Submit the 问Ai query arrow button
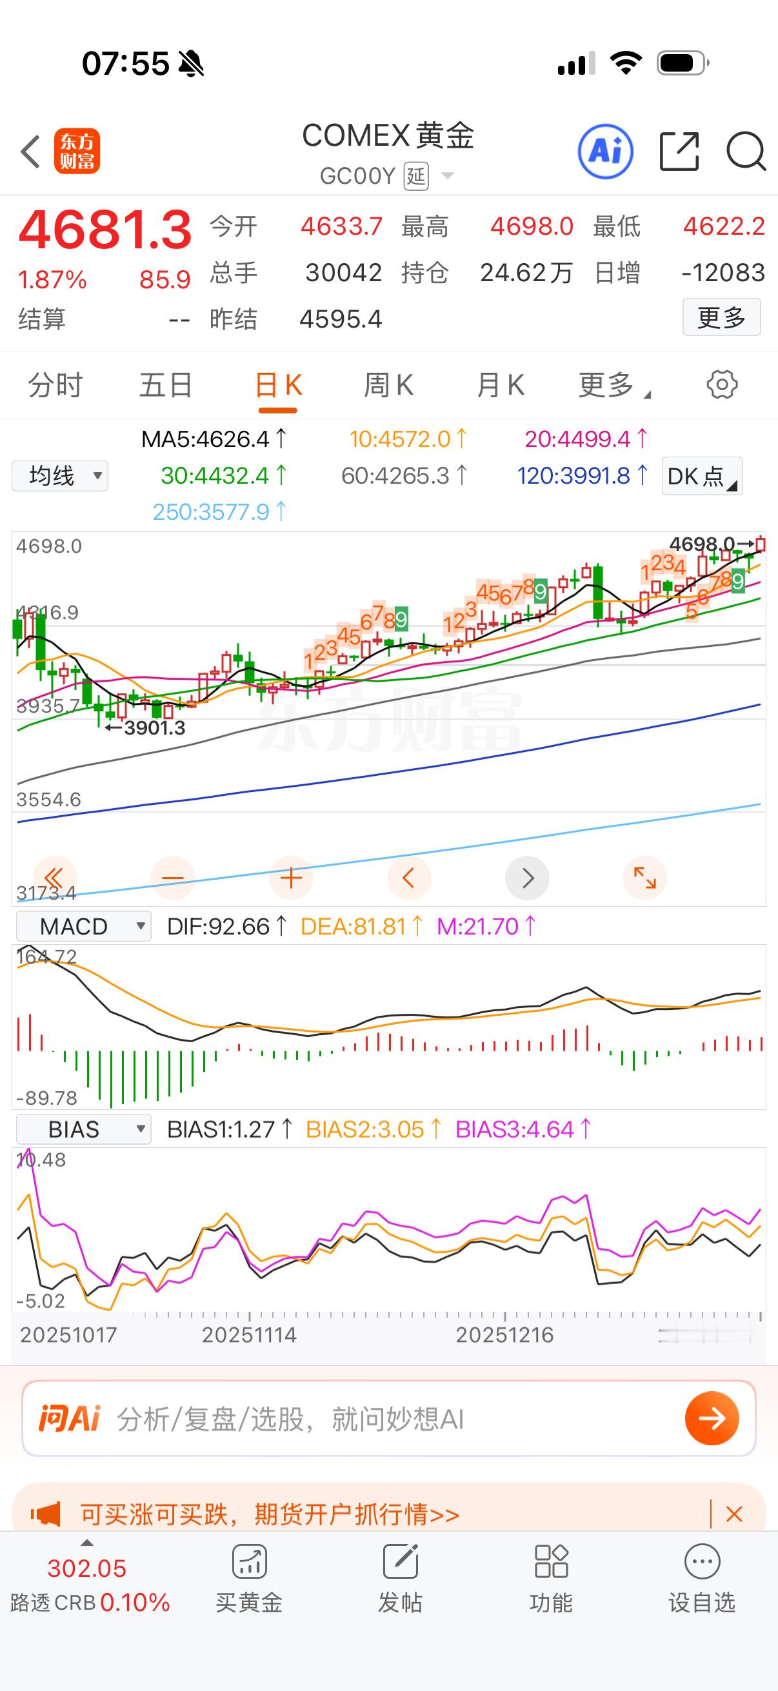This screenshot has width=778, height=1691. pos(712,1419)
